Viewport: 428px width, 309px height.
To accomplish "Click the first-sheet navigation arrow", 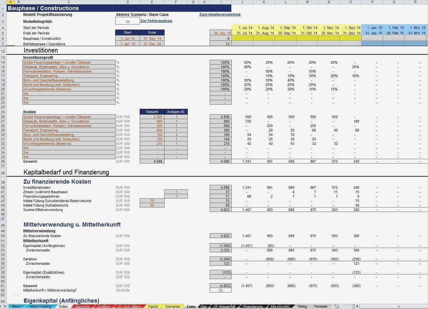I will (x=1, y=306).
